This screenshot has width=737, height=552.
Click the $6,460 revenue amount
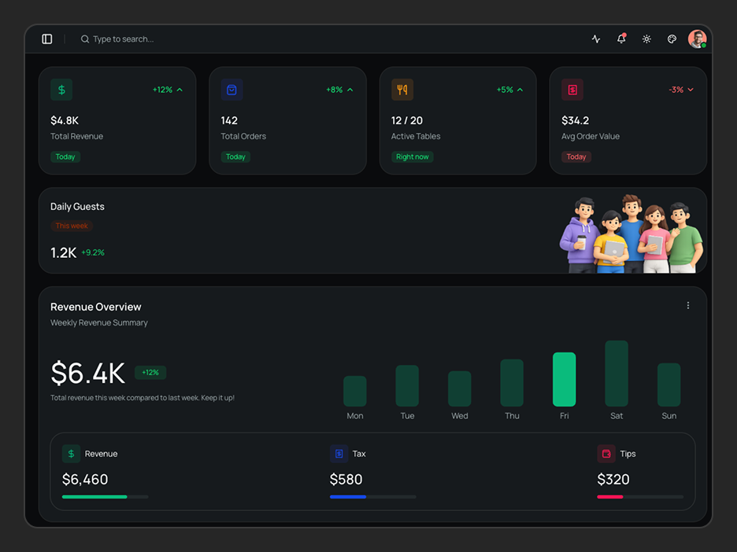(85, 479)
